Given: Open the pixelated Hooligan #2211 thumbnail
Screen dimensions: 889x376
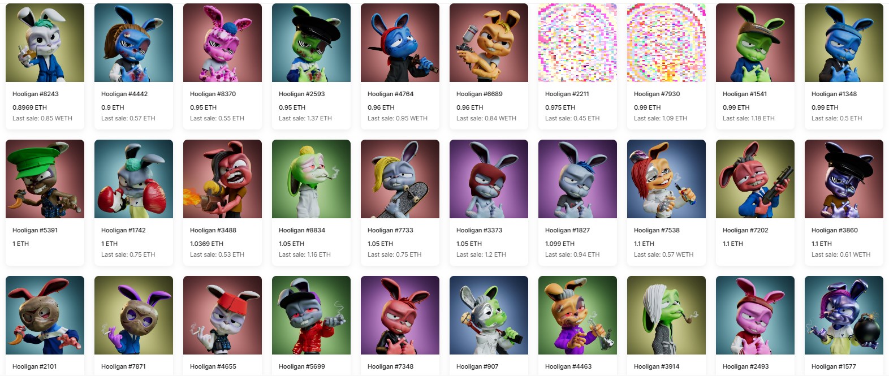Looking at the screenshot, I should [577, 43].
